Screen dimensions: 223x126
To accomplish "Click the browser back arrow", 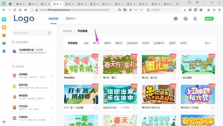I will click(x=4, y=10).
